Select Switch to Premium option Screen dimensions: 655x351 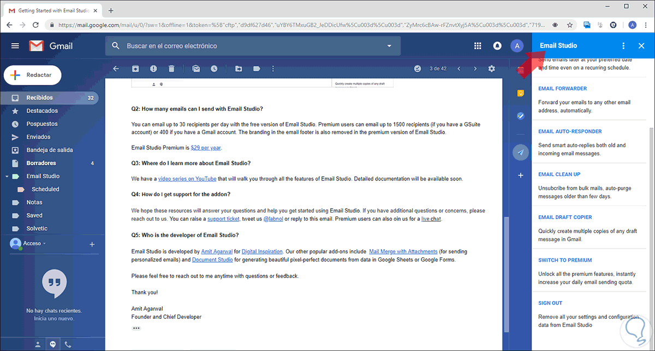coord(565,260)
